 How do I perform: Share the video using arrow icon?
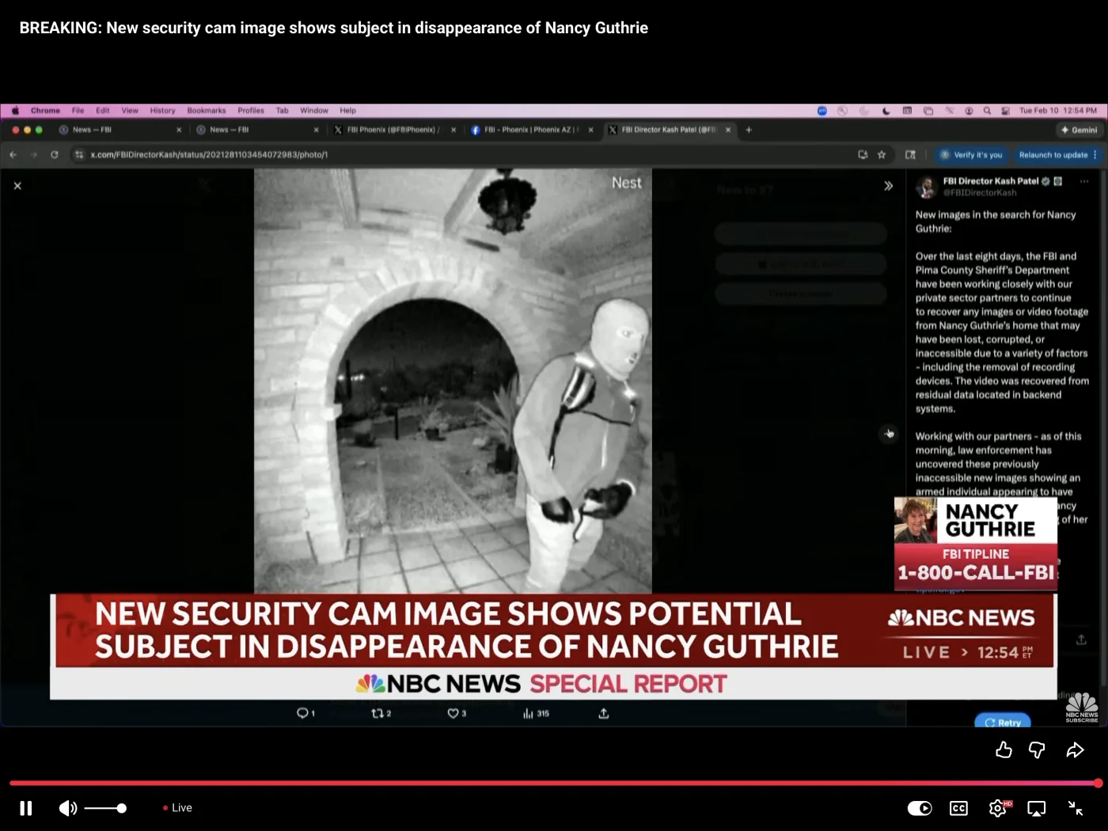1075,749
